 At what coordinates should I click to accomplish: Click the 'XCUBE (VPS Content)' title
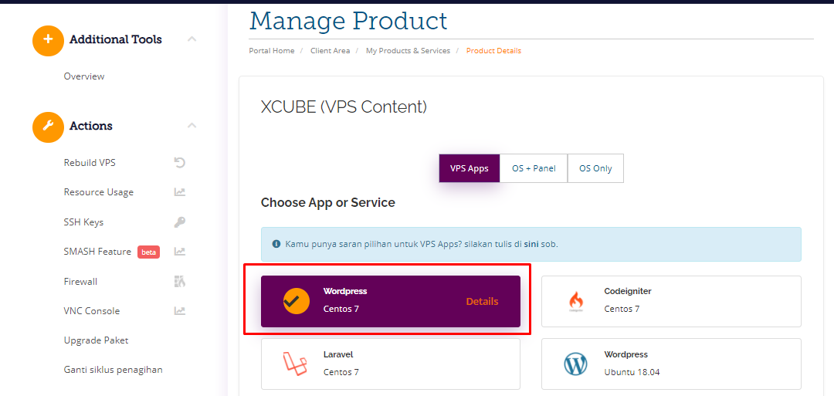[x=344, y=107]
